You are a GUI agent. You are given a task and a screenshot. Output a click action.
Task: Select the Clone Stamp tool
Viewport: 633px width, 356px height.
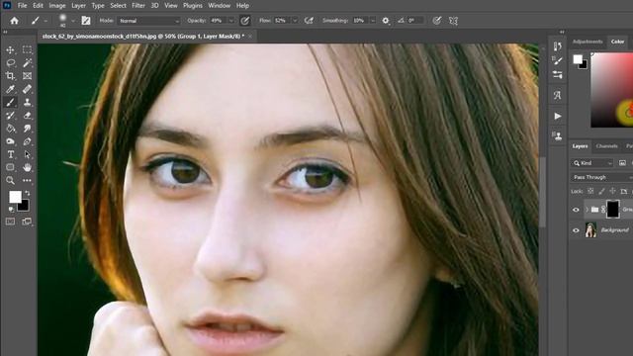pyautogui.click(x=27, y=102)
